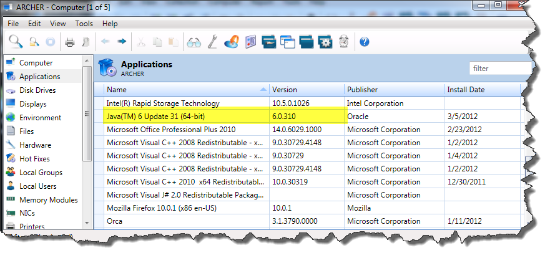550x258 pixels.
Task: Click the blue book-style toolbar icon
Action: [x=250, y=42]
